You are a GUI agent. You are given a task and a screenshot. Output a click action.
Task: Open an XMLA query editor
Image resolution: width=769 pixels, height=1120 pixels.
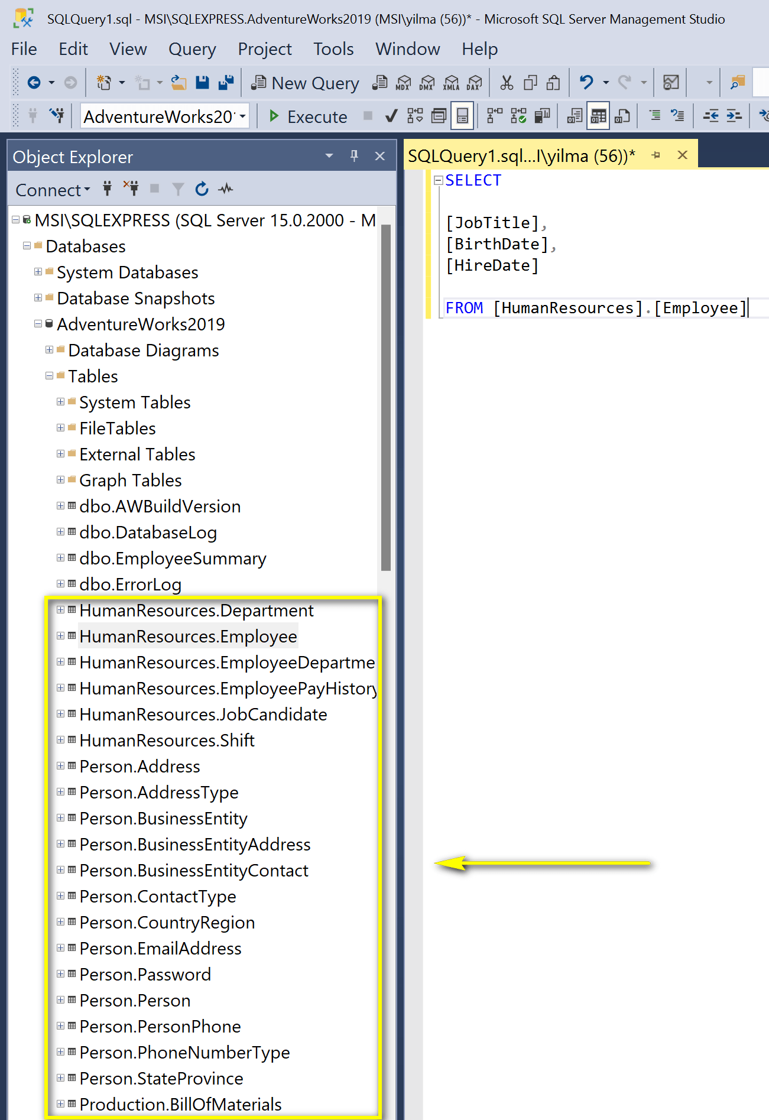pyautogui.click(x=451, y=83)
